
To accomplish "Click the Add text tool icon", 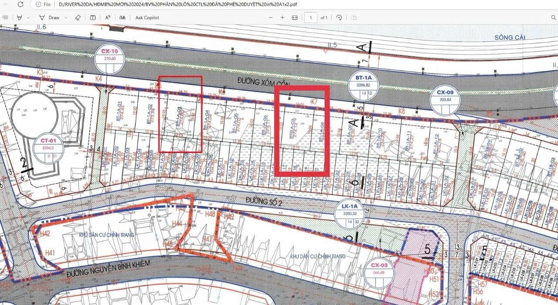I will 93,17.
